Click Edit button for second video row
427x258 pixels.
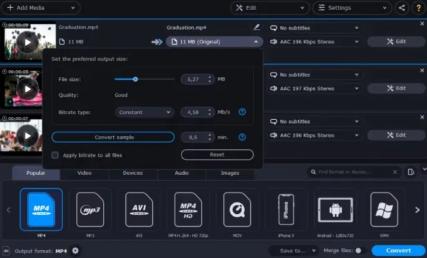(x=396, y=88)
